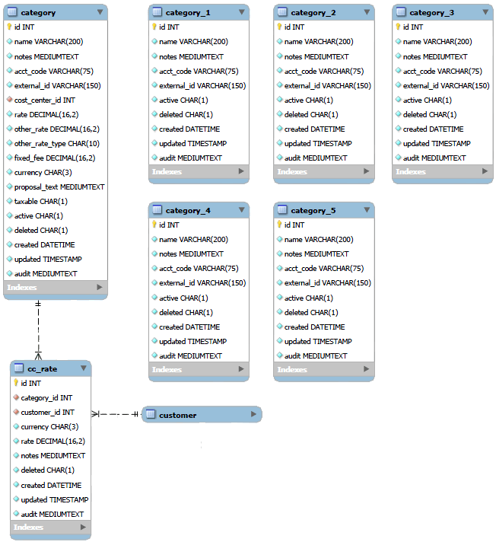Select the category table title
Viewport: 496px width, 542px height.
coord(38,13)
